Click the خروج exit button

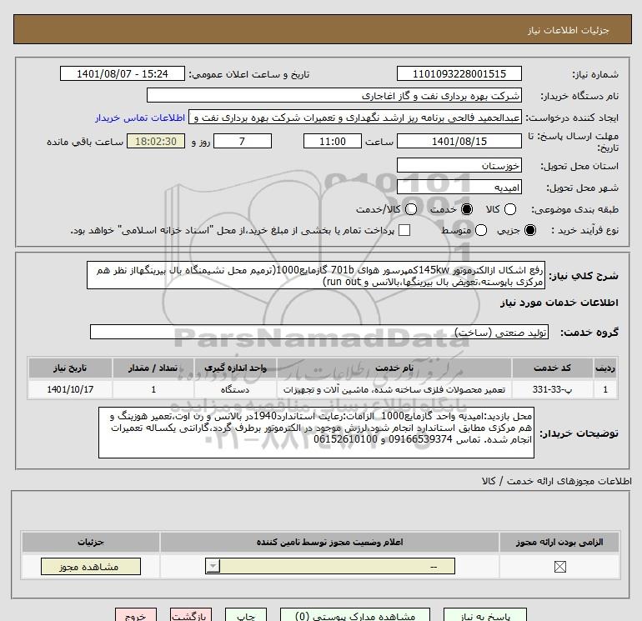(136, 615)
